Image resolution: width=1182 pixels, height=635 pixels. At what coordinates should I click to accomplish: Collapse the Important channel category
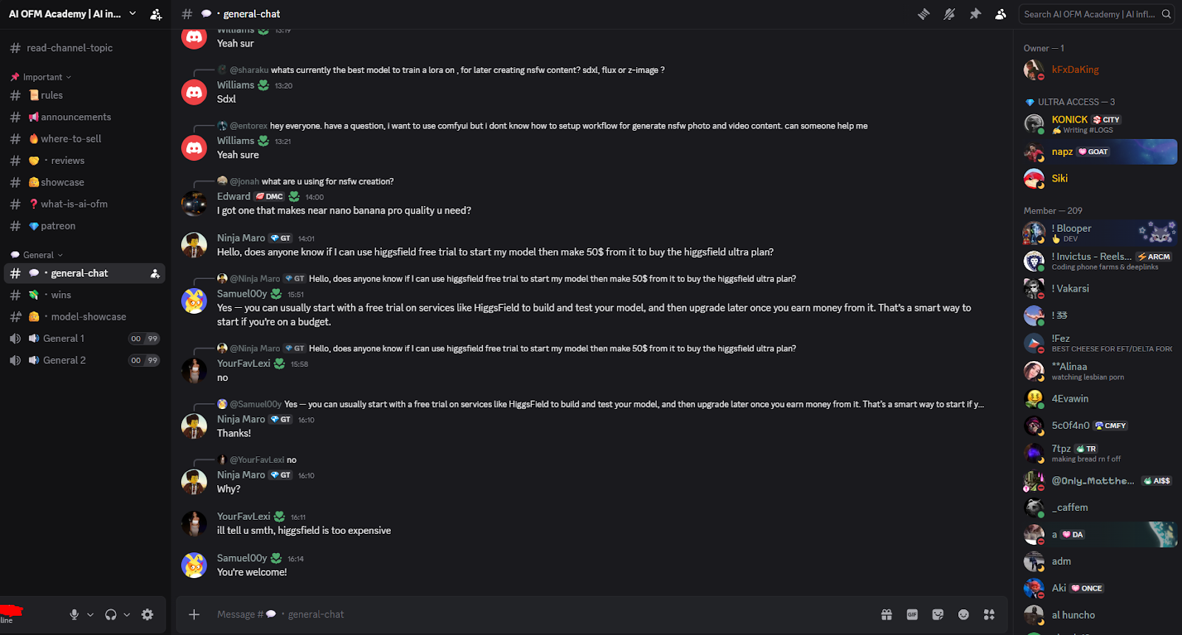click(x=43, y=77)
